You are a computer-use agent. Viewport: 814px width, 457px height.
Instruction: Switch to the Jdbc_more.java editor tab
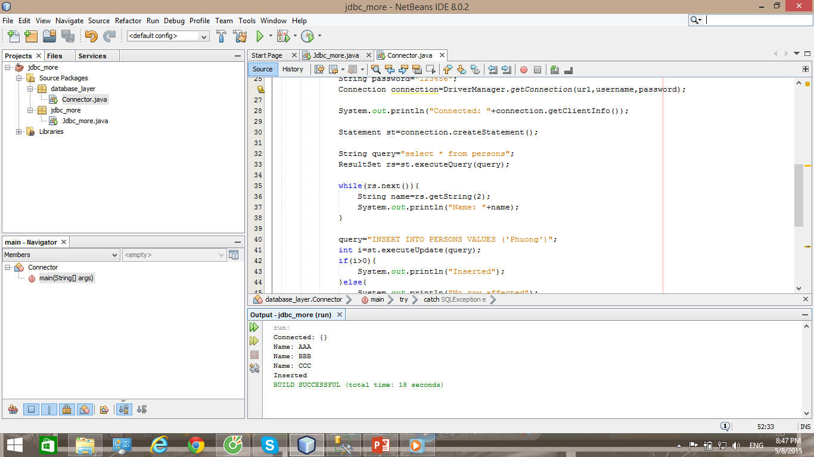[336, 55]
